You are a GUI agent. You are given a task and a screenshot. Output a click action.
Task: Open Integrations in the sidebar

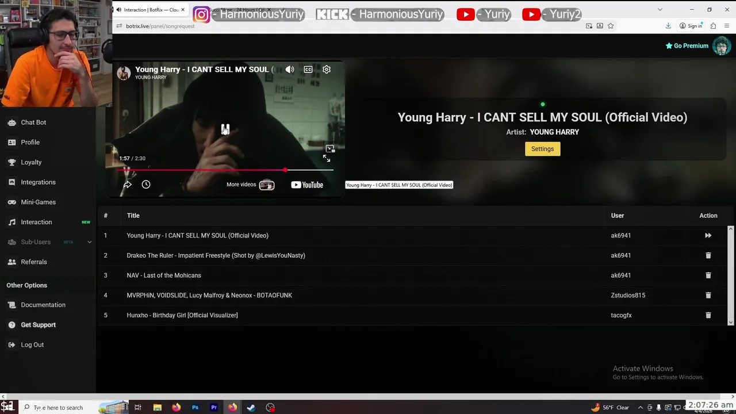click(38, 182)
